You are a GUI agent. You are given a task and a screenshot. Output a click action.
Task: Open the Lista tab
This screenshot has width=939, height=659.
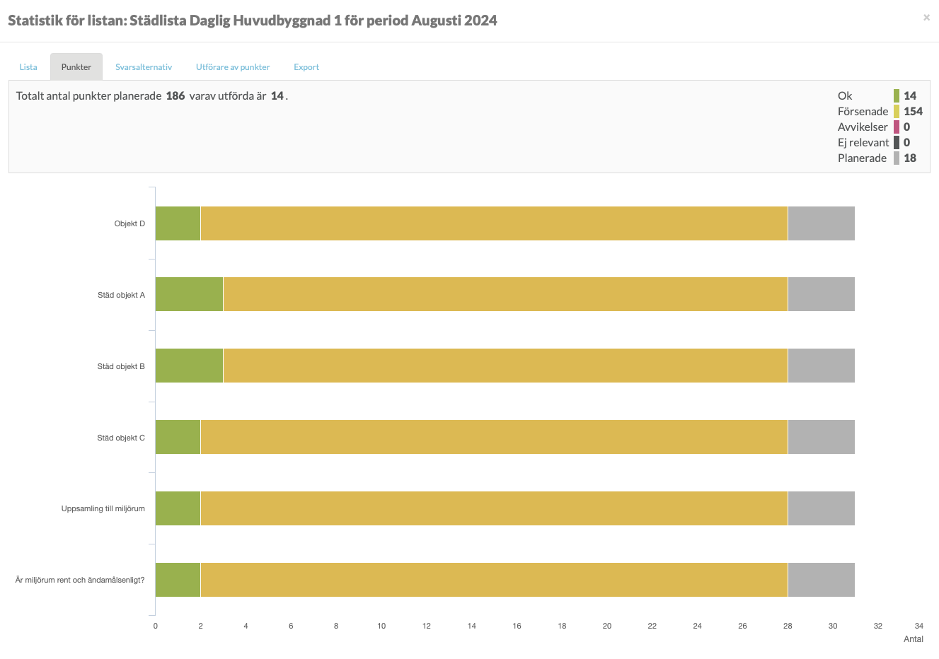[28, 67]
